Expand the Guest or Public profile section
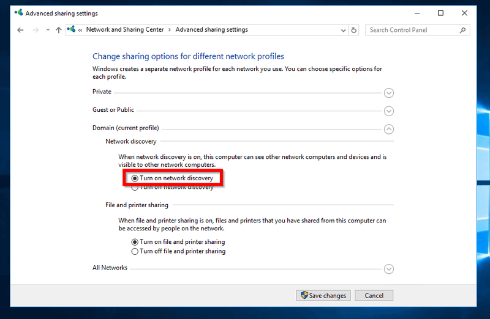Screen dimensions: 490x319 tap(389, 111)
